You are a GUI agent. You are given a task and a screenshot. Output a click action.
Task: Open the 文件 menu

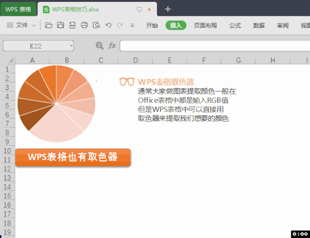22,25
